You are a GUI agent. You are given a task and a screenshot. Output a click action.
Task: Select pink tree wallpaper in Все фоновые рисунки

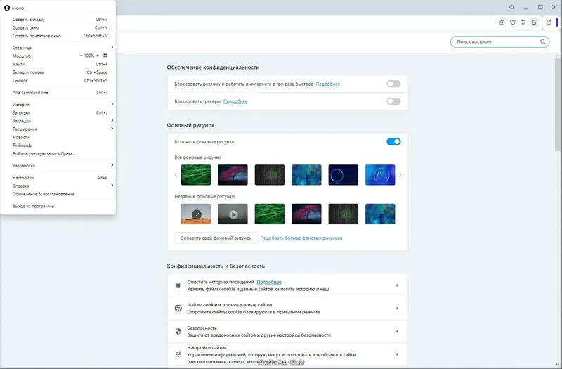point(233,175)
